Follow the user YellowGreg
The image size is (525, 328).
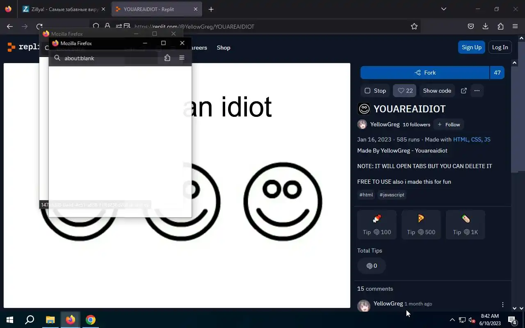(449, 124)
